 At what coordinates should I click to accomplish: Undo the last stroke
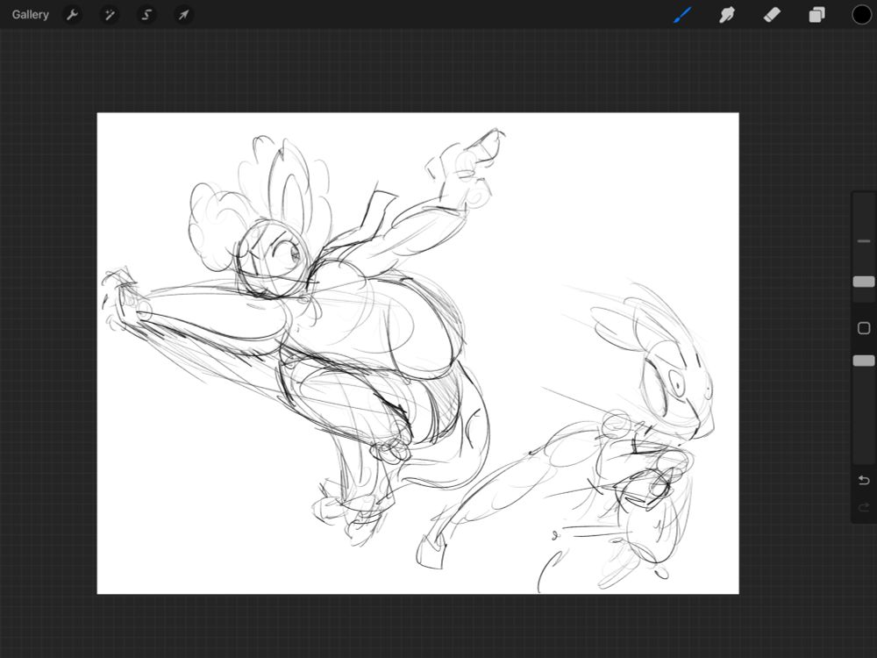[x=864, y=480]
